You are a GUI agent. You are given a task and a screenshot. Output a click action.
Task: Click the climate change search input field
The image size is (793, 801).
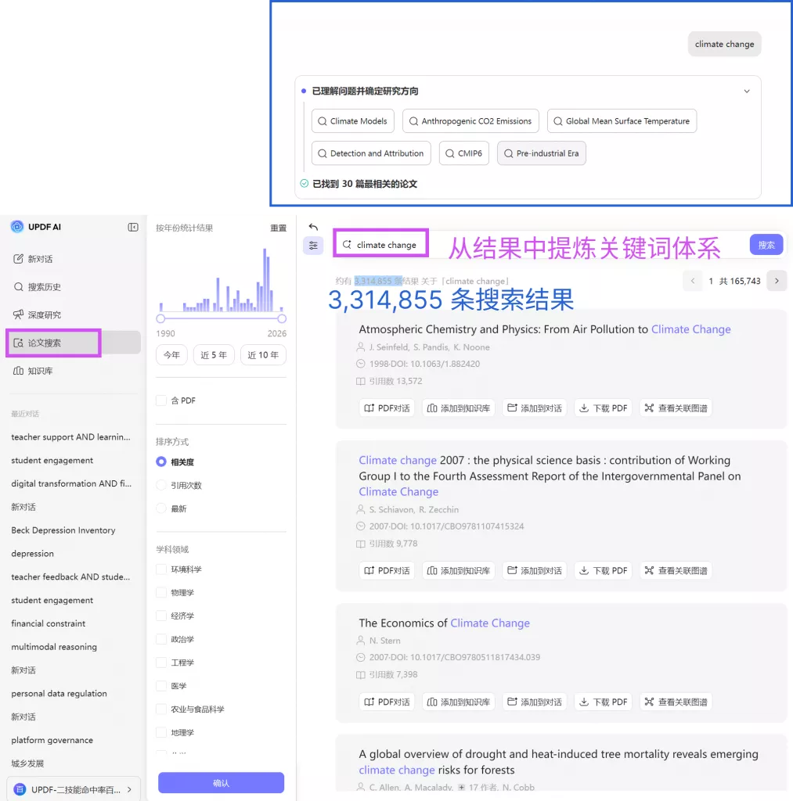coord(389,243)
